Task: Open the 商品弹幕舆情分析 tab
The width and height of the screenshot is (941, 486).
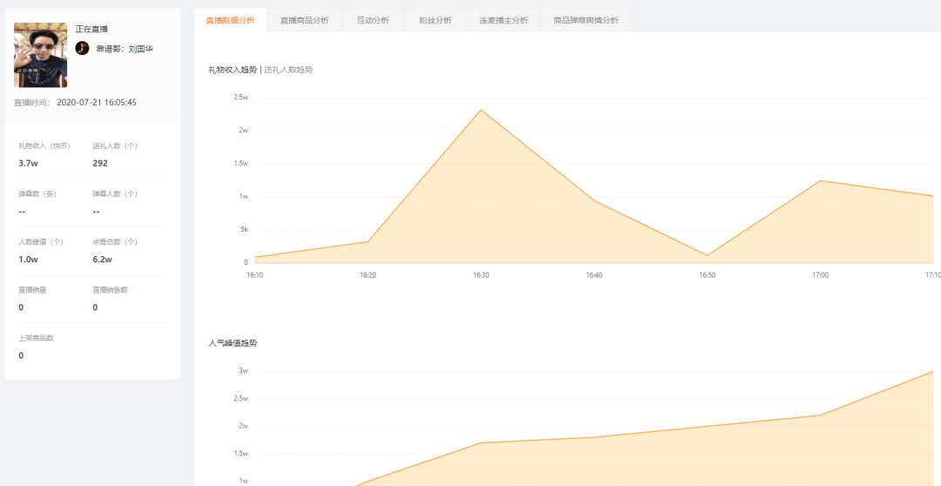Action: click(586, 20)
